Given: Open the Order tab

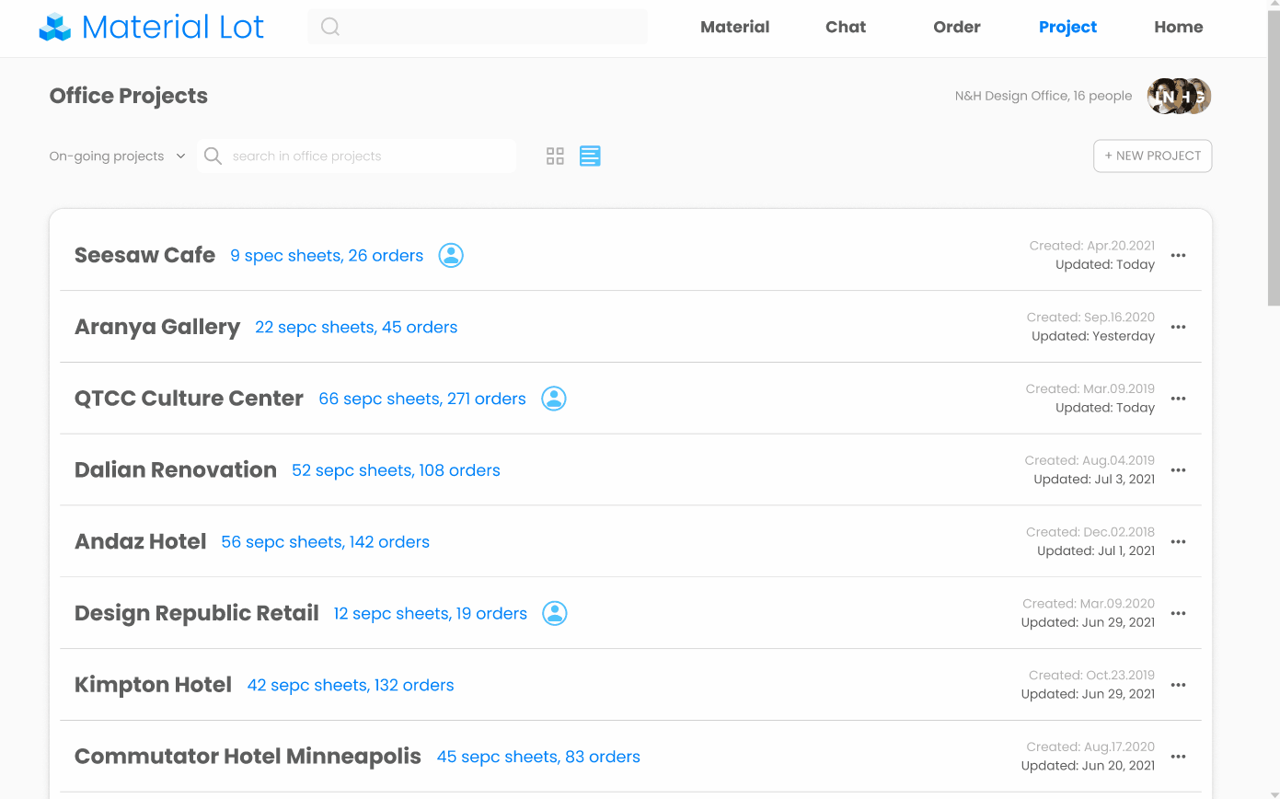Looking at the screenshot, I should (x=957, y=27).
